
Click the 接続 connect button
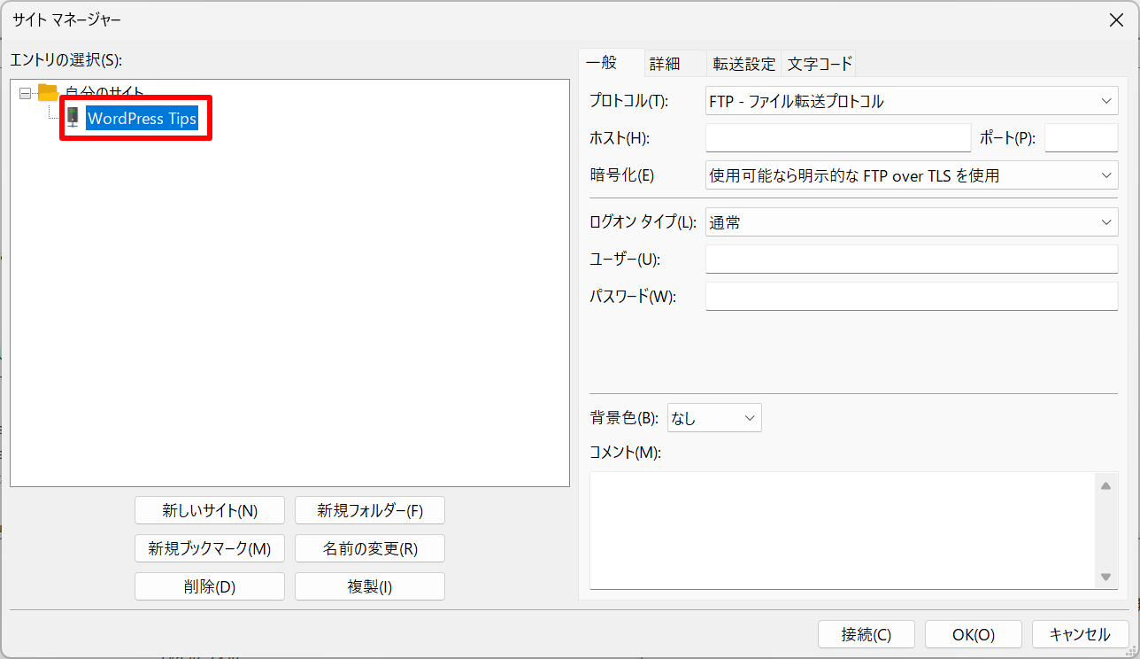coord(867,634)
